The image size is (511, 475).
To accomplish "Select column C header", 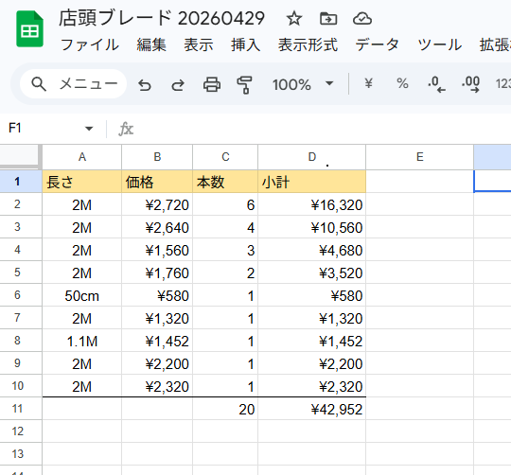I will [225, 157].
